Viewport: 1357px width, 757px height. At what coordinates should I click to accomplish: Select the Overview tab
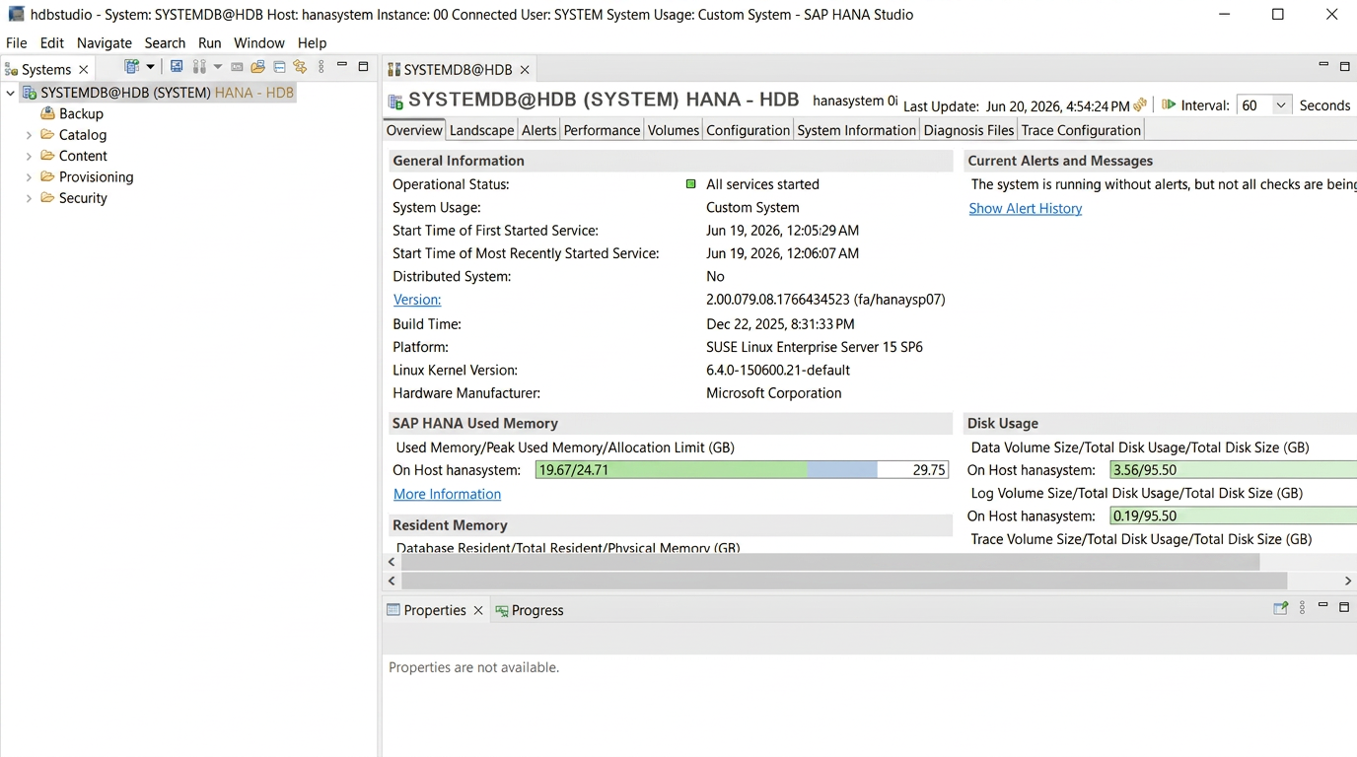click(414, 130)
